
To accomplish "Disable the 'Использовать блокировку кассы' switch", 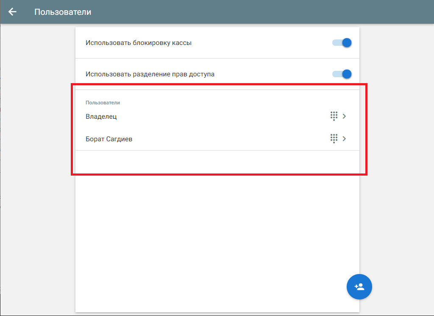I will pyautogui.click(x=342, y=43).
